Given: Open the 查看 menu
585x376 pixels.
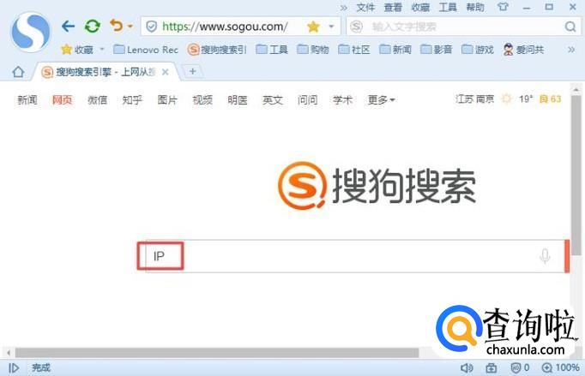Looking at the screenshot, I should [393, 7].
